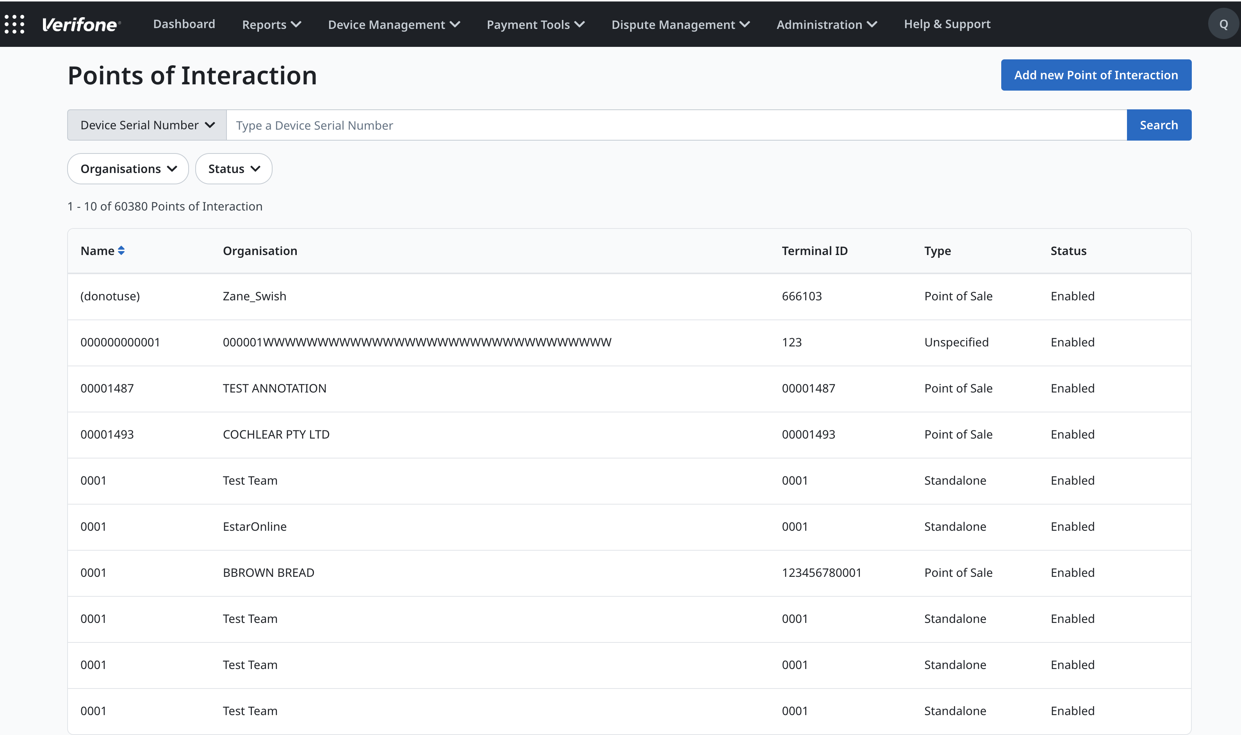The image size is (1241, 735).
Task: Click the Organisation column header
Action: click(260, 251)
